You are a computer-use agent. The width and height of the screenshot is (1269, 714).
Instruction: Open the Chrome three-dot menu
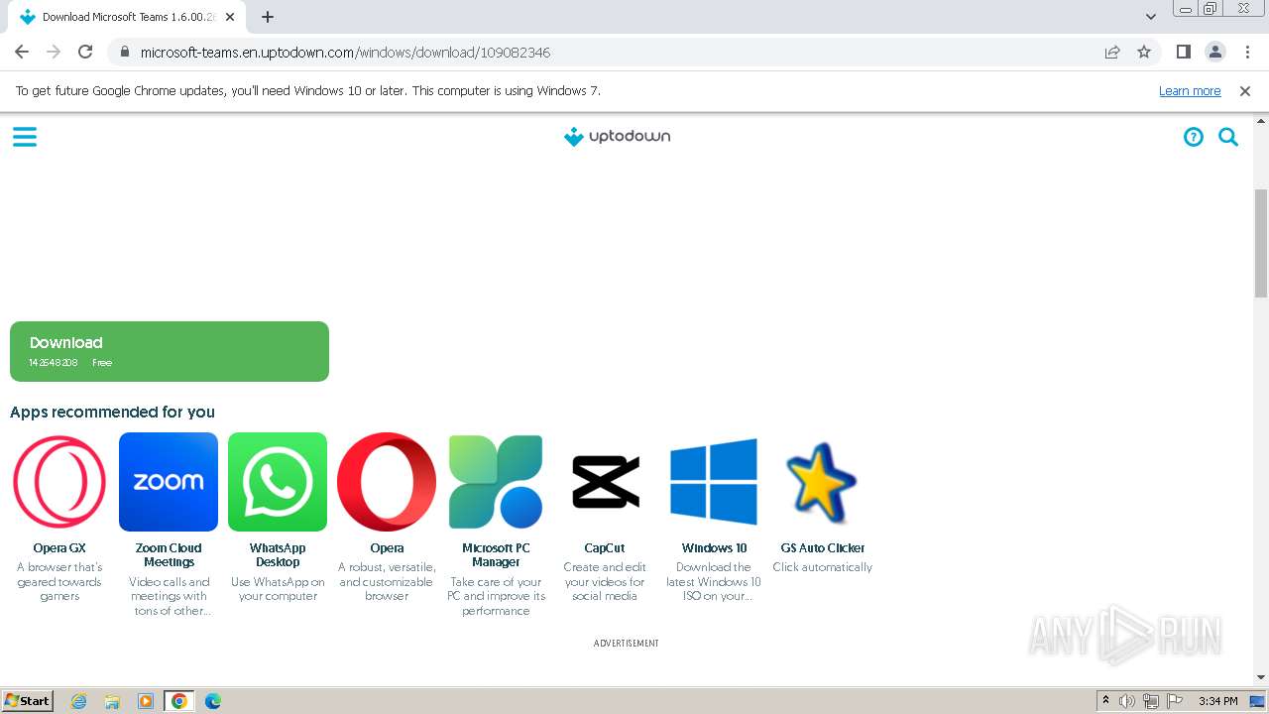pyautogui.click(x=1246, y=52)
